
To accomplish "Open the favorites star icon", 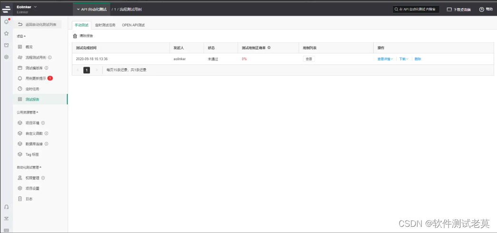I will (6, 33).
